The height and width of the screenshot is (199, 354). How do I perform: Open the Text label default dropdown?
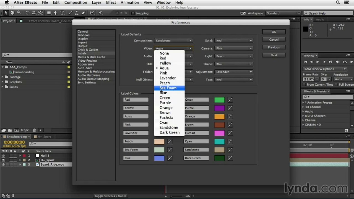tap(234, 80)
